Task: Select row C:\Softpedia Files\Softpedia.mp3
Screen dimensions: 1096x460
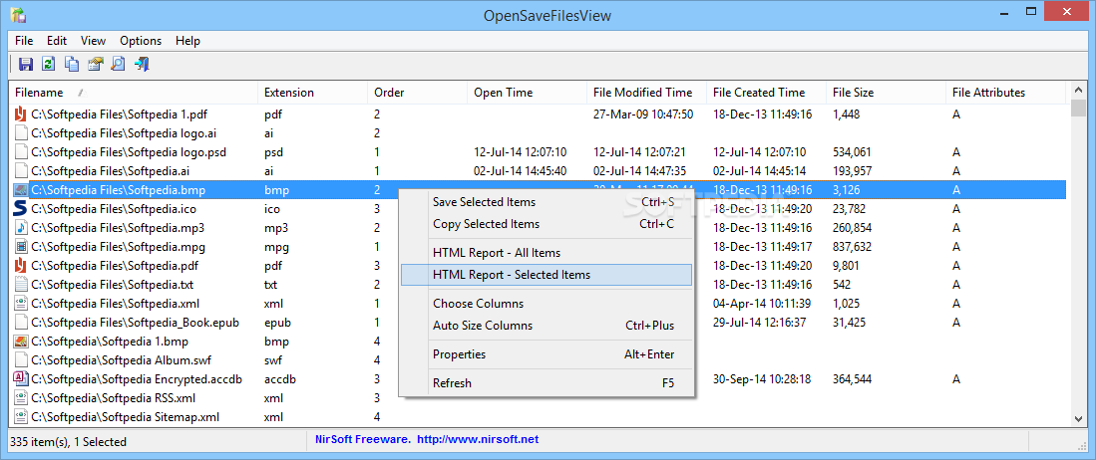Action: (x=539, y=228)
